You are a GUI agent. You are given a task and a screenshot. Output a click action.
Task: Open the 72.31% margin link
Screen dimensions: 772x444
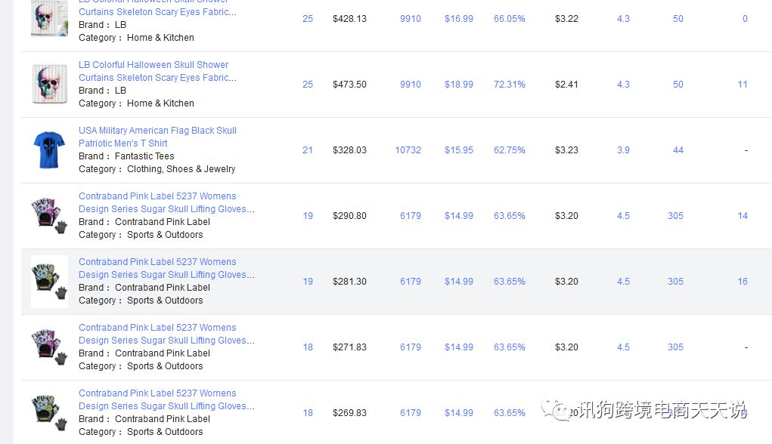[509, 85]
